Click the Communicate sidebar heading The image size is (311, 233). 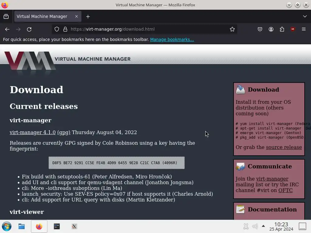[270, 167]
